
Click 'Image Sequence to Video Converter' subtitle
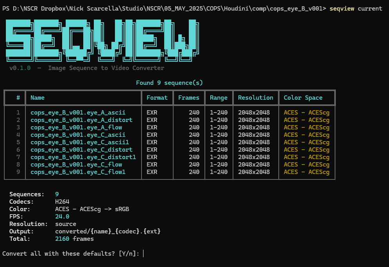(106, 68)
